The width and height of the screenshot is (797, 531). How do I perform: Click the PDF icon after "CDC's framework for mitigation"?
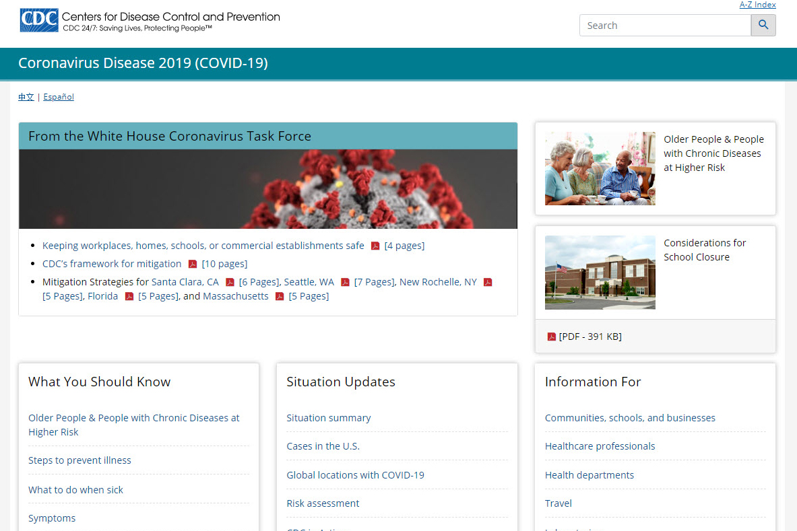(193, 264)
